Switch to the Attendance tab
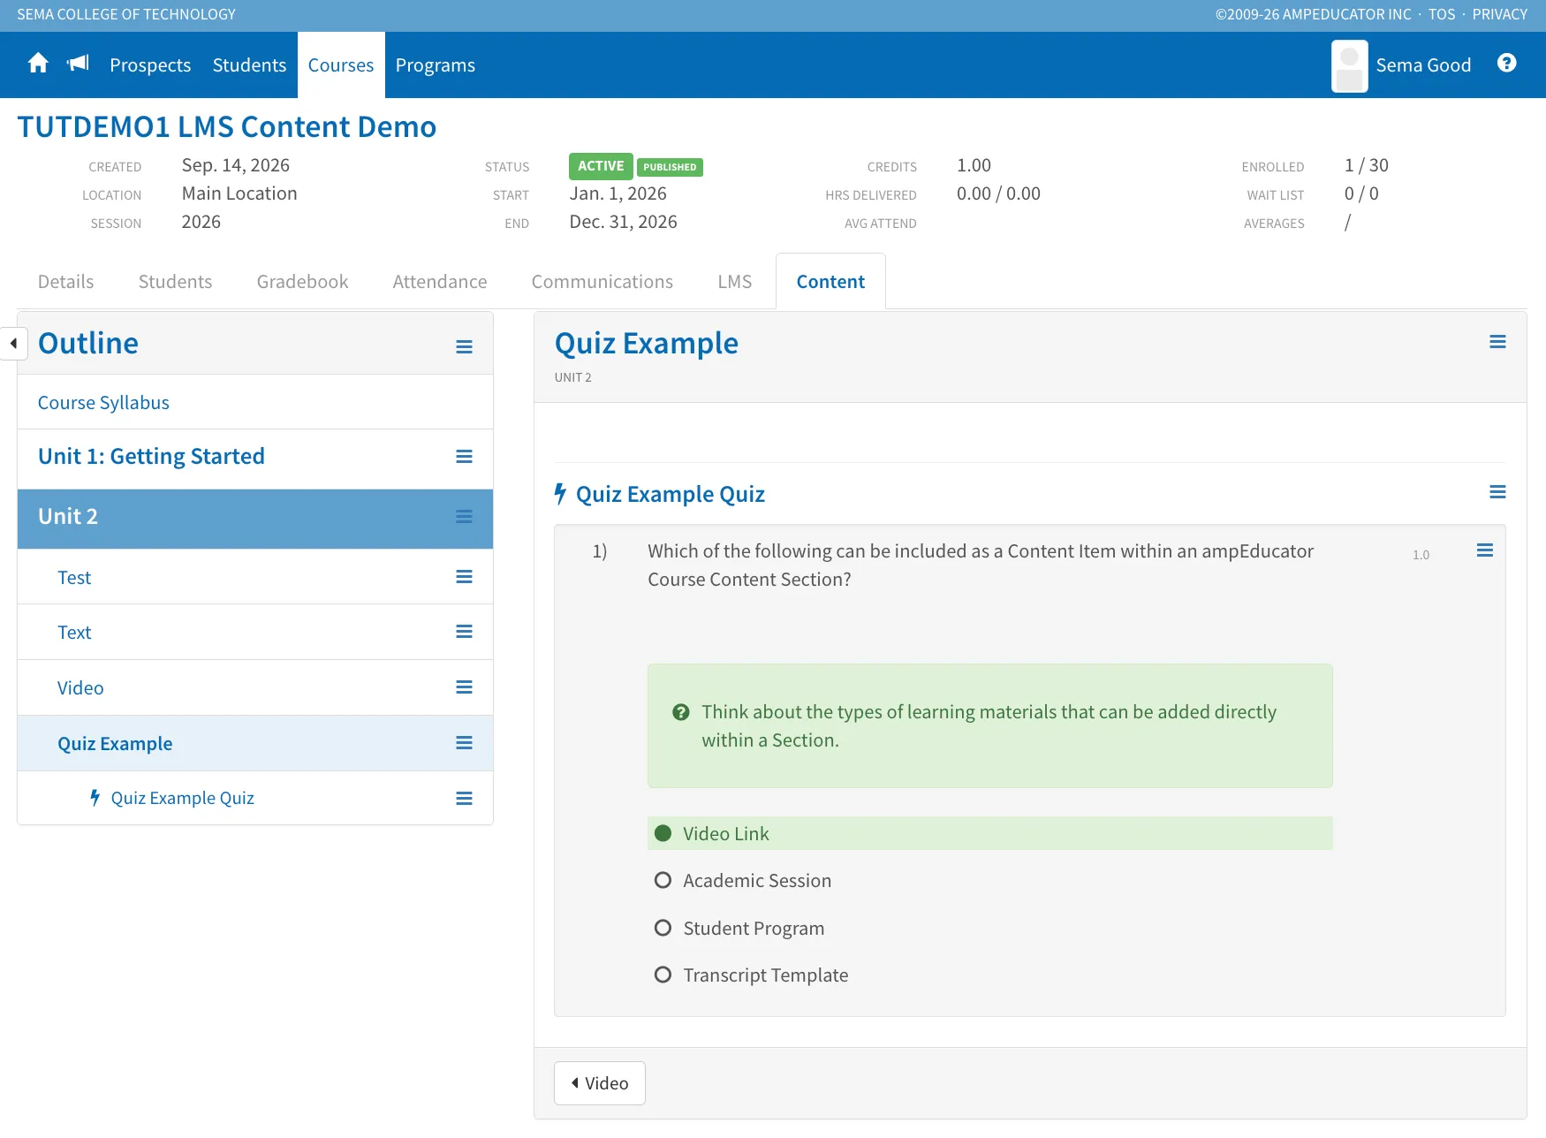Image resolution: width=1546 pixels, height=1138 pixels. (x=440, y=282)
